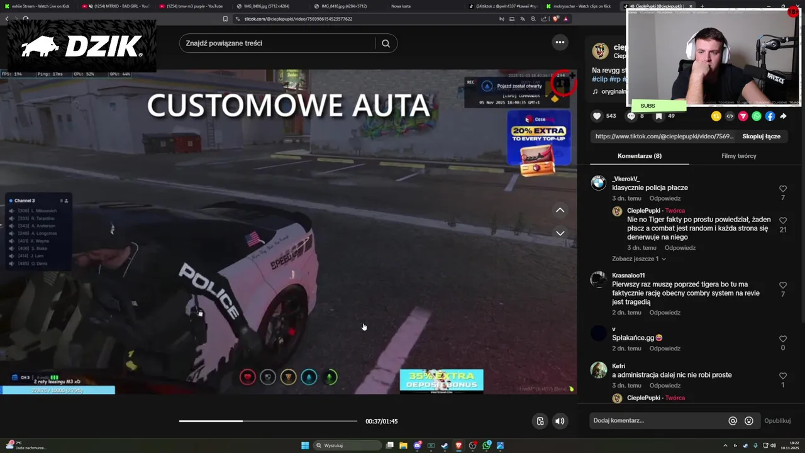Viewport: 805px width, 453px height.
Task: Like the _VkerokV_ comment
Action: click(783, 189)
